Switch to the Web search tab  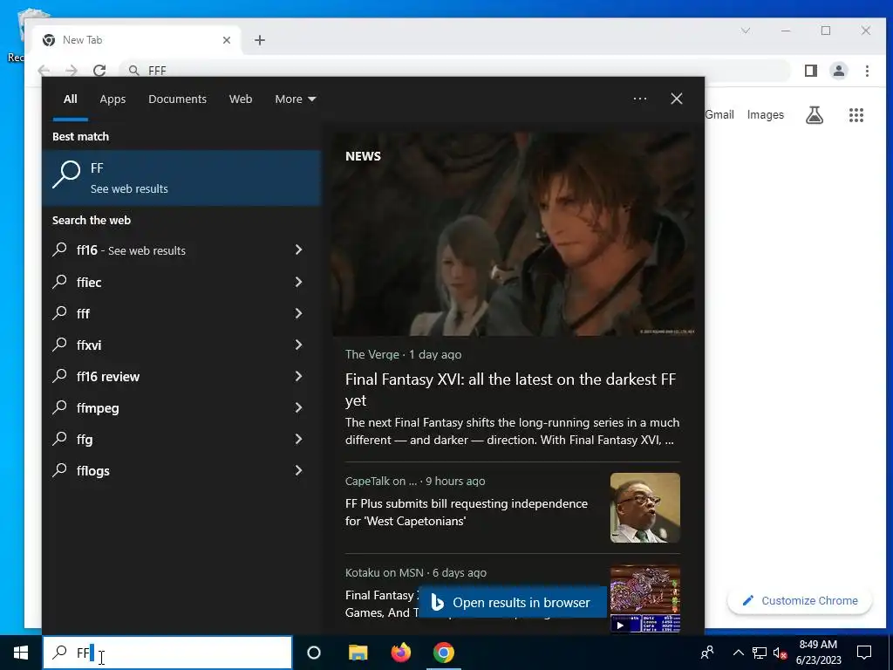pyautogui.click(x=241, y=99)
